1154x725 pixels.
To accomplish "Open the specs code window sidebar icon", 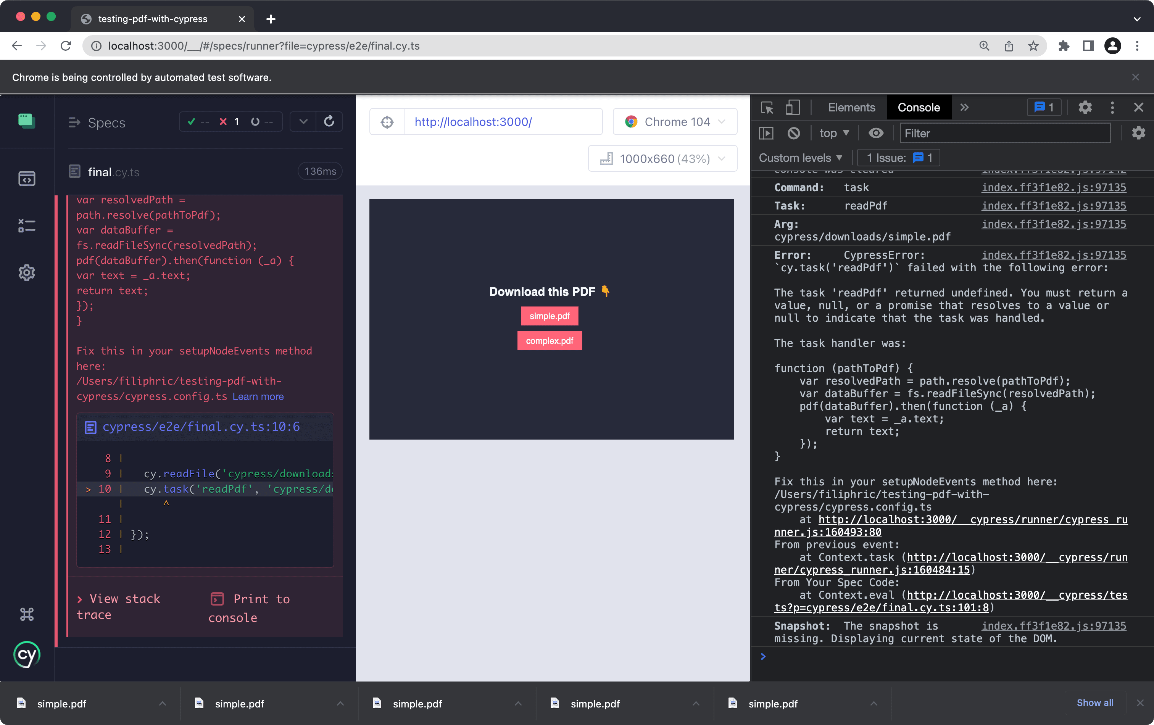I will click(27, 179).
